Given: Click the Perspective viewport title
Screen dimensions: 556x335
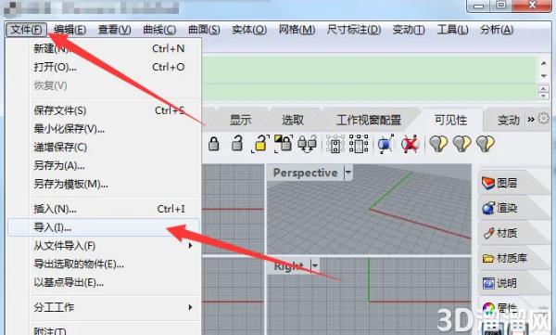Looking at the screenshot, I should (x=305, y=173).
